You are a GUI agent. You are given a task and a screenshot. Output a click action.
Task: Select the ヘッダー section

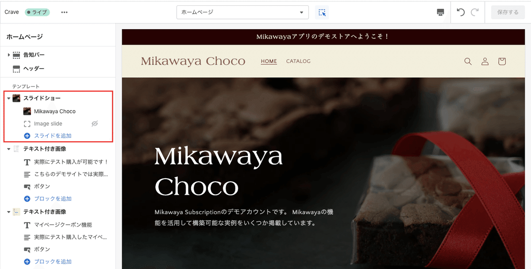[34, 69]
